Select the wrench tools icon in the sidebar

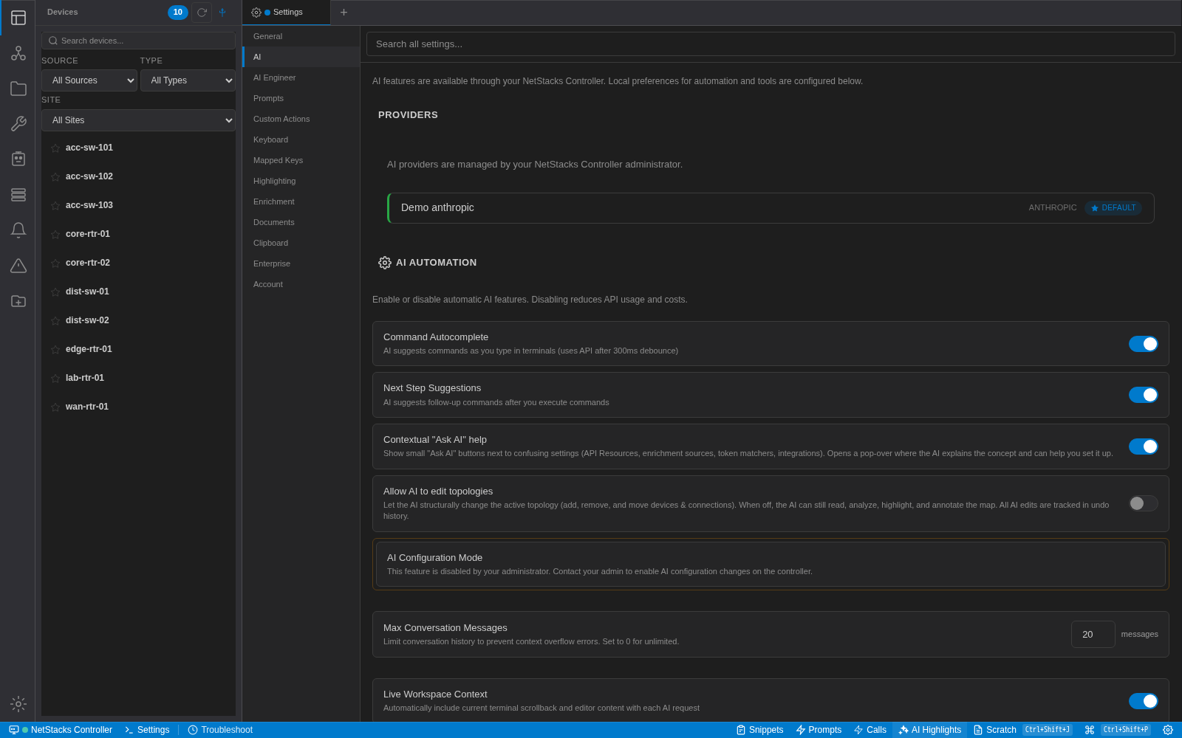(x=18, y=124)
